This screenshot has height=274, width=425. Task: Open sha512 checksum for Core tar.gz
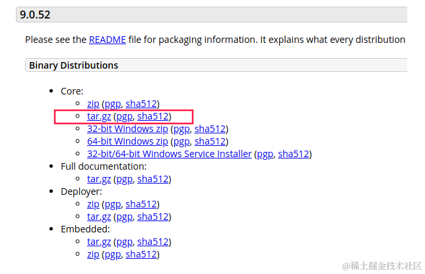153,116
